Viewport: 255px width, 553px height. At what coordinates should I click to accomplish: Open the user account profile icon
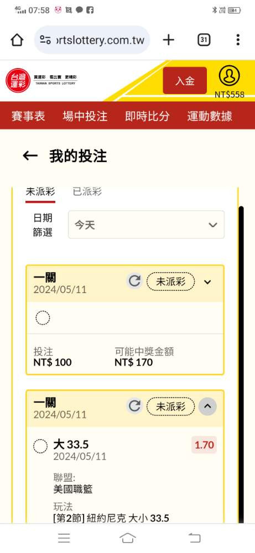pos(229,75)
